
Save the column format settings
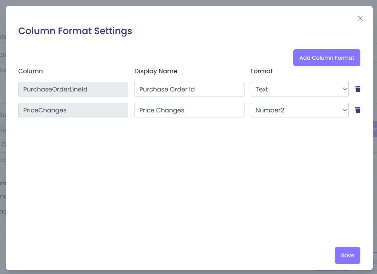pyautogui.click(x=347, y=255)
